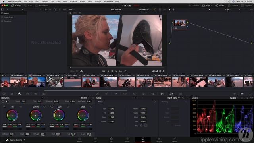Mute viewer audio

click(x=81, y=71)
